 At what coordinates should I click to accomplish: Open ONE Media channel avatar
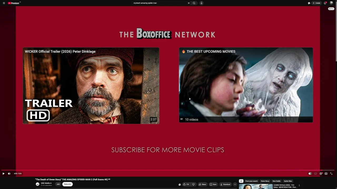38,184
